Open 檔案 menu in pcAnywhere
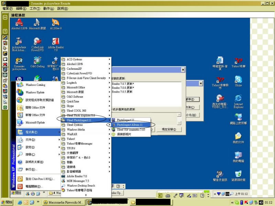The height and width of the screenshot is (206, 275). [8, 8]
